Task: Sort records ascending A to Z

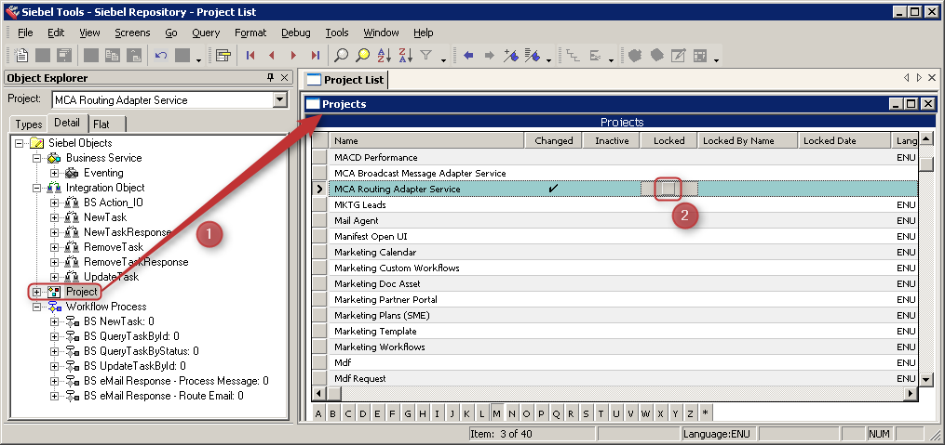Action: tap(384, 56)
